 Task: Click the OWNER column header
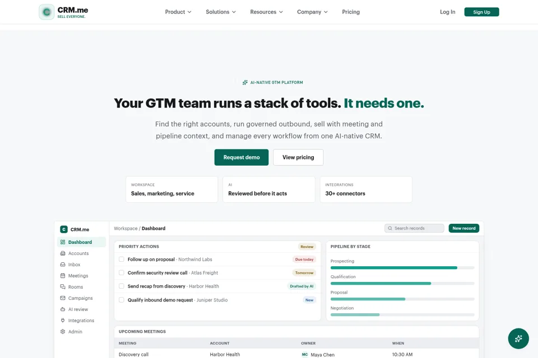pos(308,343)
